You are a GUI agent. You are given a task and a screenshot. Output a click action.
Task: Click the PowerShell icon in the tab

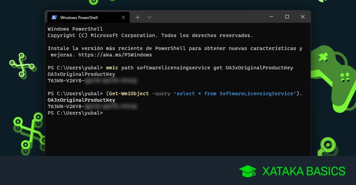(x=54, y=17)
